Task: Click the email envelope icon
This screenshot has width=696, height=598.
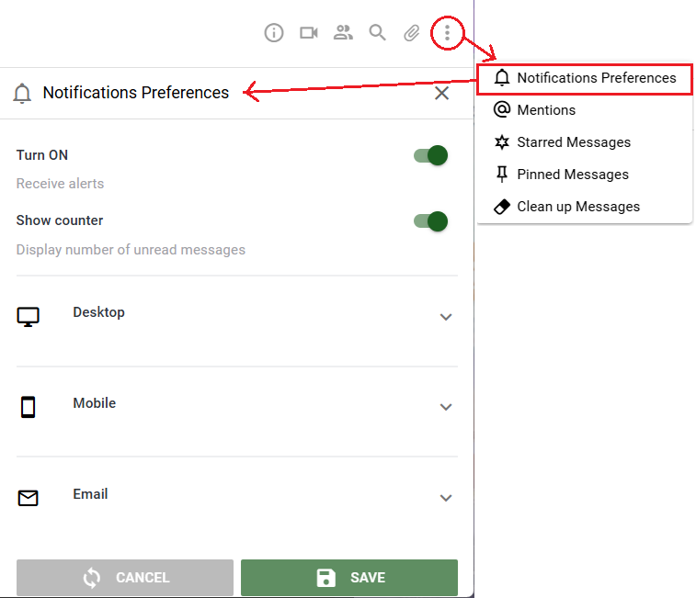Action: click(x=28, y=498)
